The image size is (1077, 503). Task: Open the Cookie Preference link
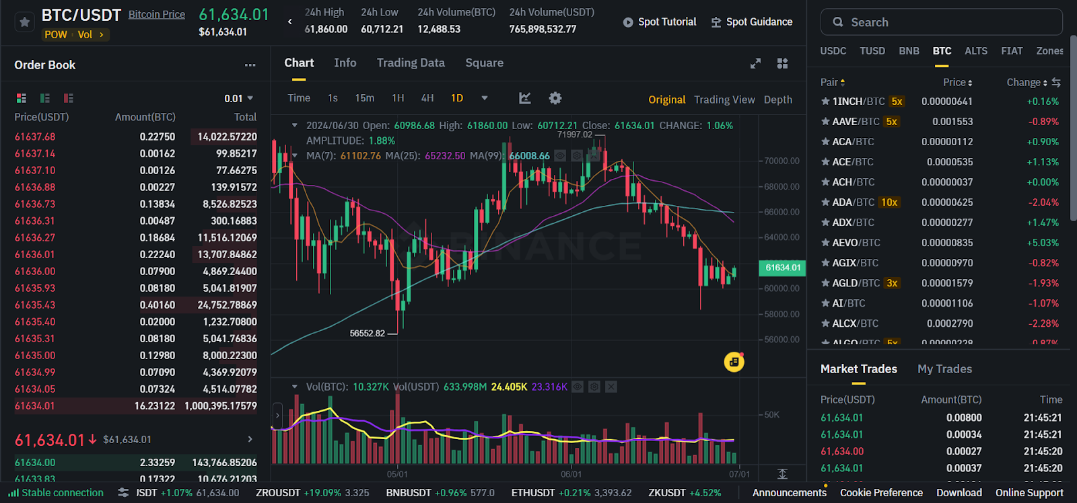[x=881, y=493]
